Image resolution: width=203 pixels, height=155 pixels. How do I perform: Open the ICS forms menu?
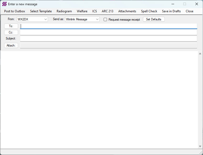[x=94, y=11]
